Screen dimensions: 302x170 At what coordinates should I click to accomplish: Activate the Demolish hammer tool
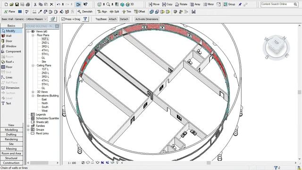pyautogui.click(x=85, y=12)
